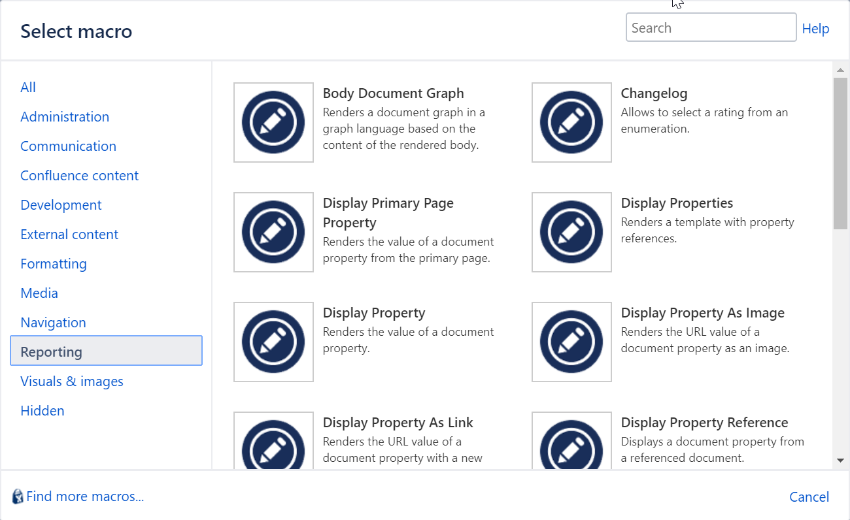Click inside the Search field
850x520 pixels.
point(711,27)
